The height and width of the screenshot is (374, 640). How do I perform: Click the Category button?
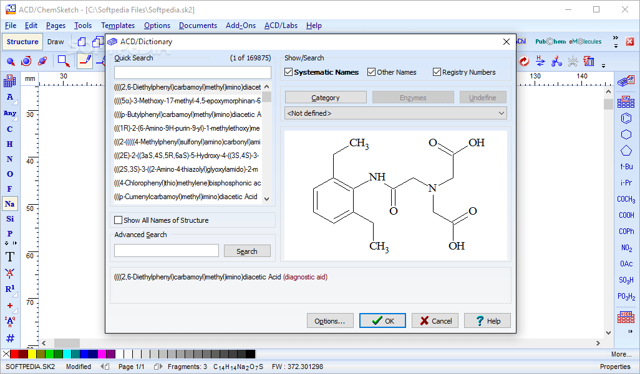coord(326,97)
